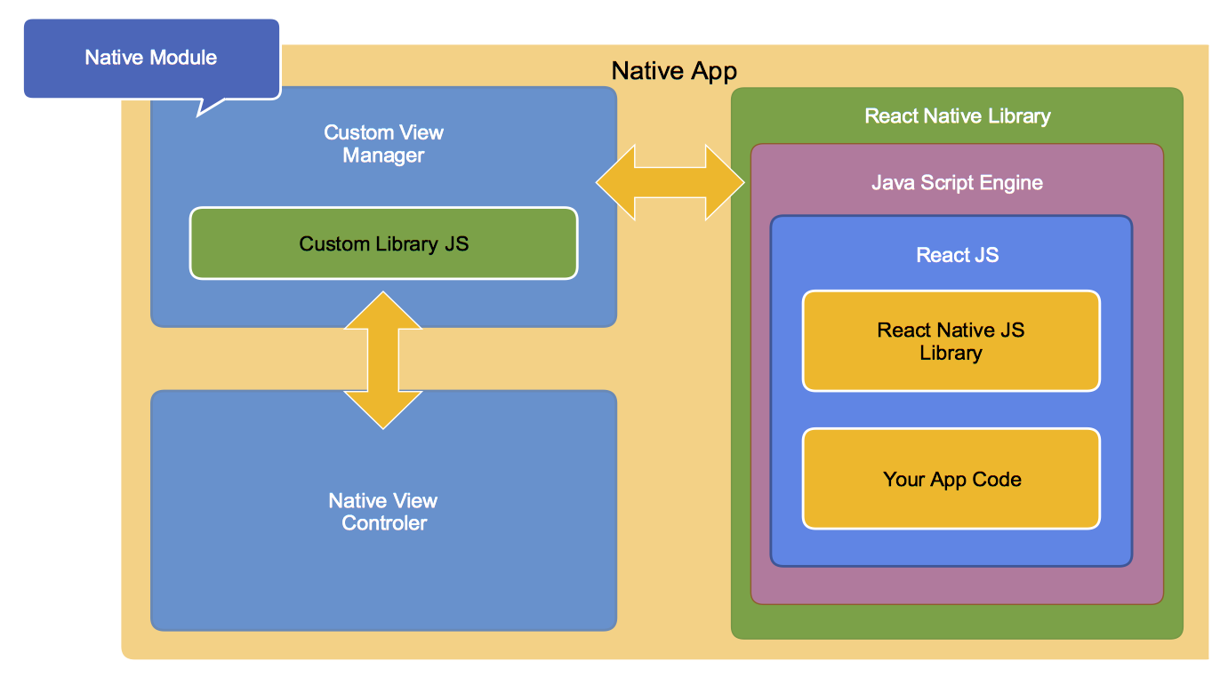This screenshot has width=1228, height=685.
Task: Select the React Native Library heading
Action: (x=958, y=116)
